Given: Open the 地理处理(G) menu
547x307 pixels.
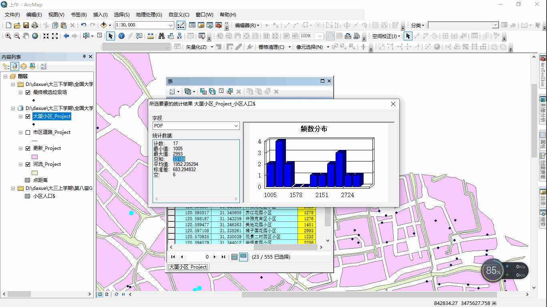Looking at the screenshot, I should coord(149,15).
